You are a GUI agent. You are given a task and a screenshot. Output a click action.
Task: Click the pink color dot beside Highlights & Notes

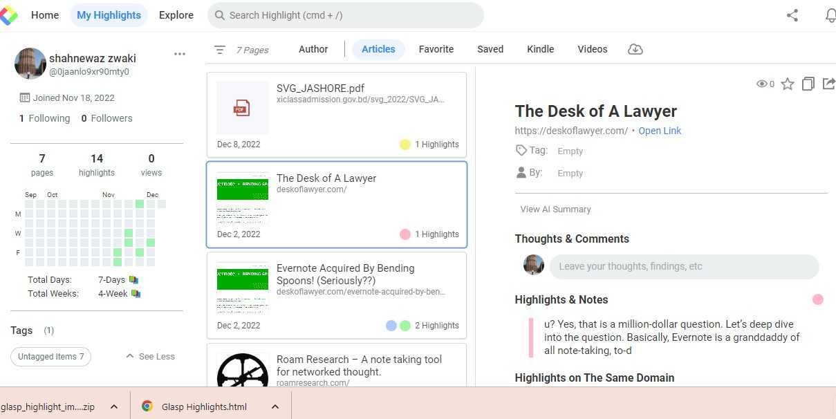(818, 299)
